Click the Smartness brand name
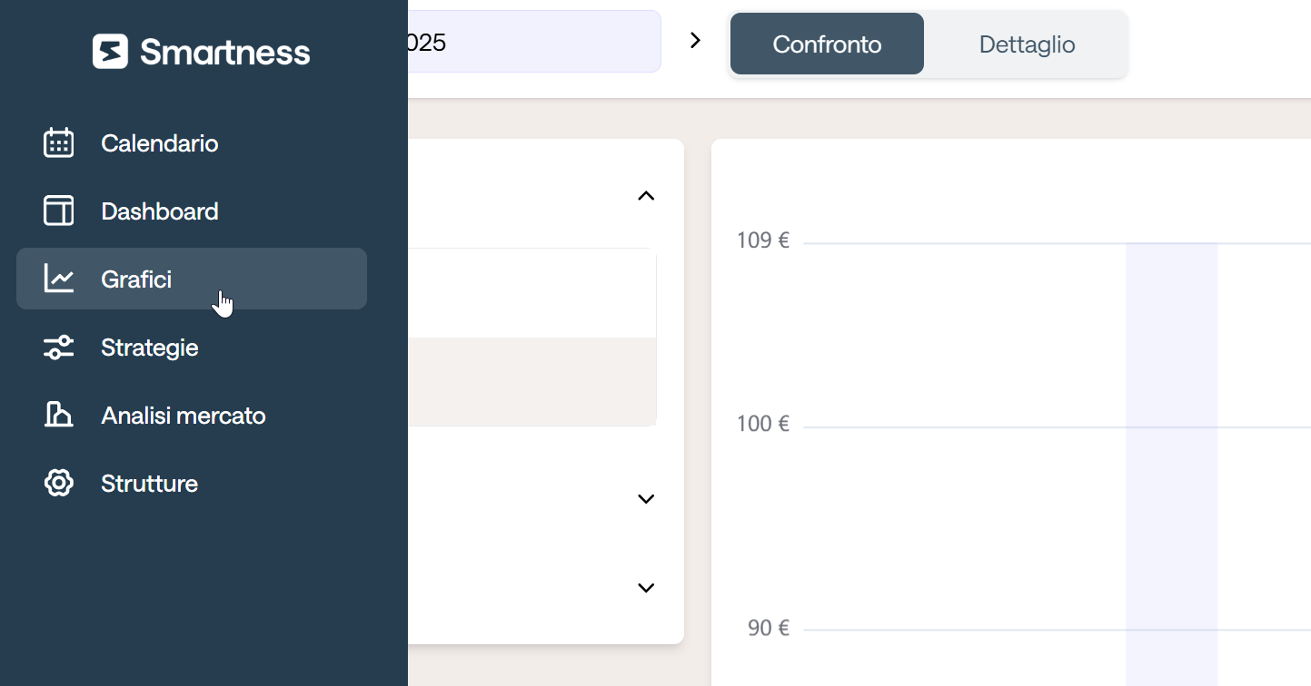Screen dimensions: 1311x686 (225, 53)
